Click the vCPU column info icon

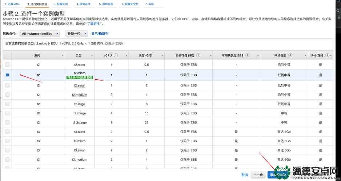click(116, 55)
